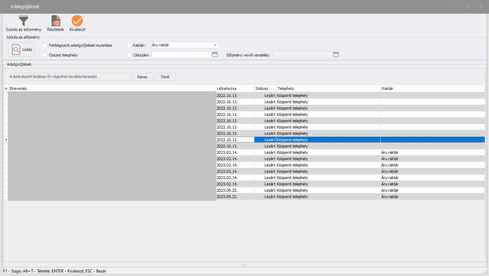Expand the Raktár dropdown with Áru raktár

click(x=215, y=45)
